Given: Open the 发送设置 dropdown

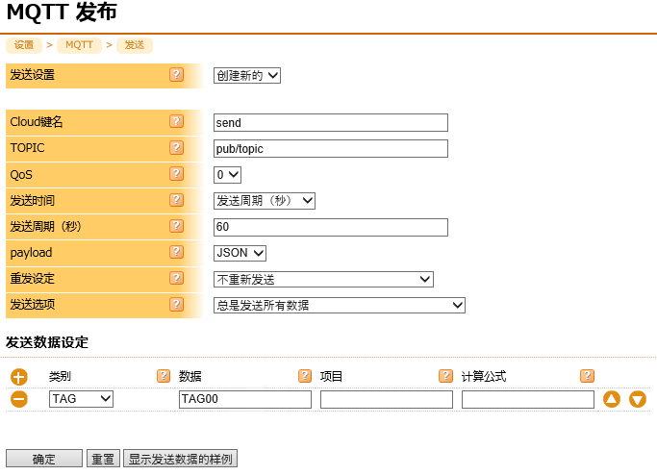Looking at the screenshot, I should tap(246, 75).
